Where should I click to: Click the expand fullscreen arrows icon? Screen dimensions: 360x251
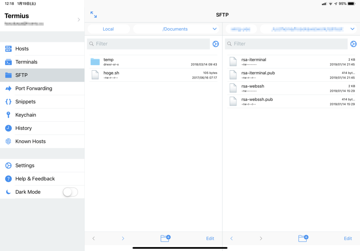click(x=94, y=15)
